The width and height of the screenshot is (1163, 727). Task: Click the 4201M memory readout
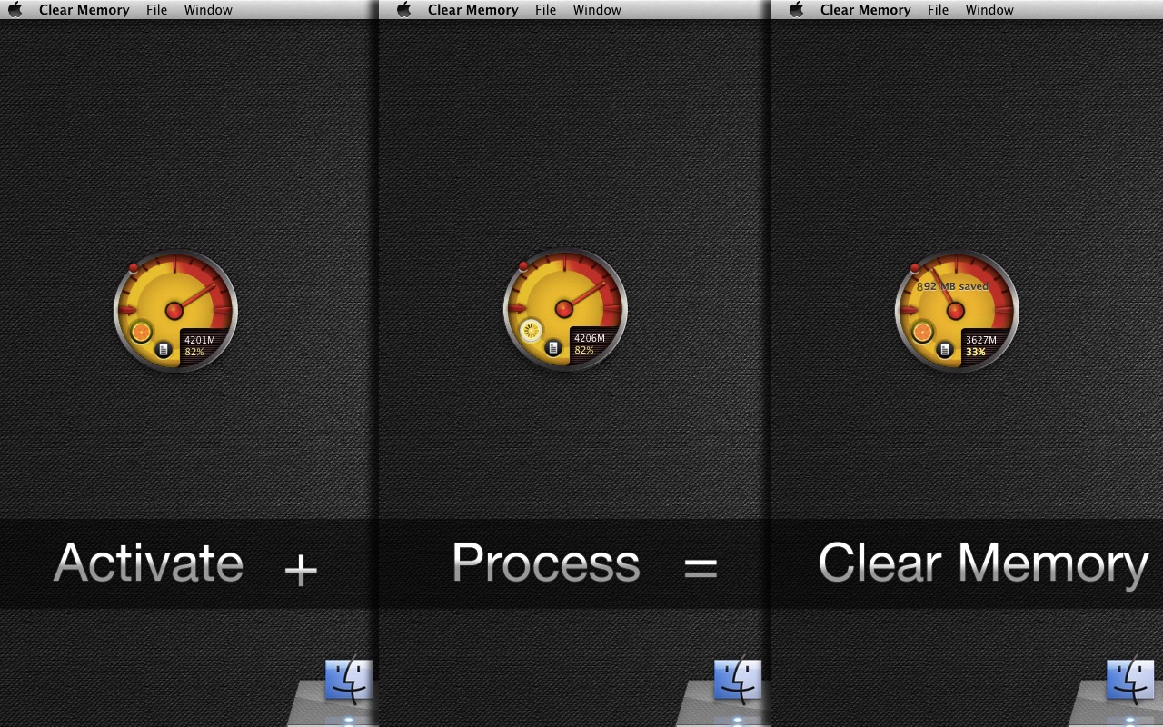200,341
